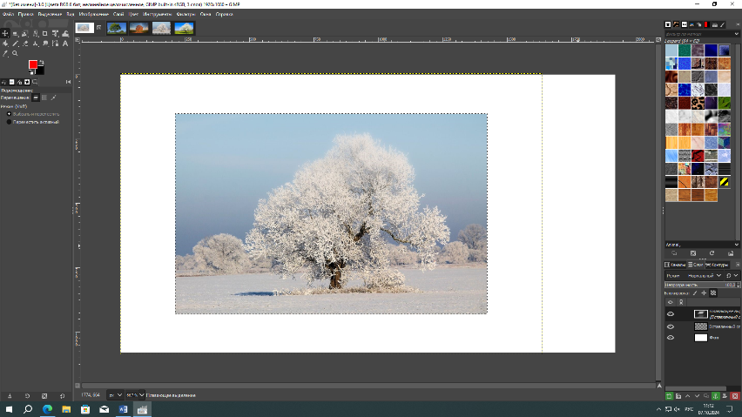The width and height of the screenshot is (742, 417).
Task: Switch to the Paths tab
Action: tap(717, 265)
